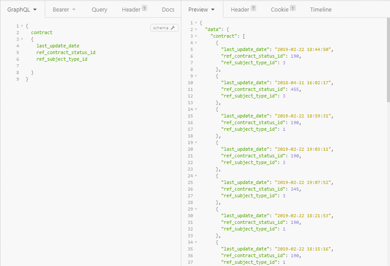Fold the response object at line 9
The image size is (390, 266).
point(196,76)
